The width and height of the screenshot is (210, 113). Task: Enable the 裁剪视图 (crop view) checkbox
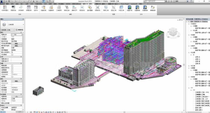[12, 65]
